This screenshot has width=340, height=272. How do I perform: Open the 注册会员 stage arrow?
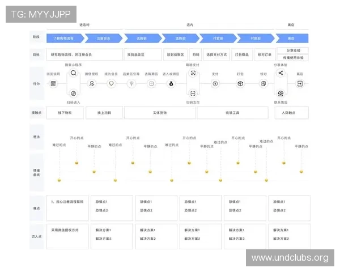click(104, 39)
